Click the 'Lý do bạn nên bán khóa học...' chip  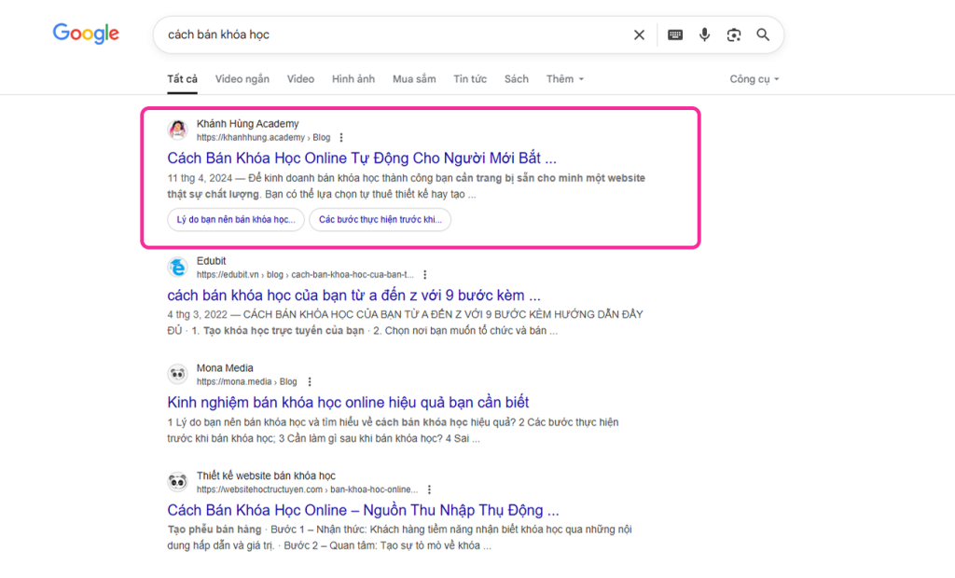point(236,220)
